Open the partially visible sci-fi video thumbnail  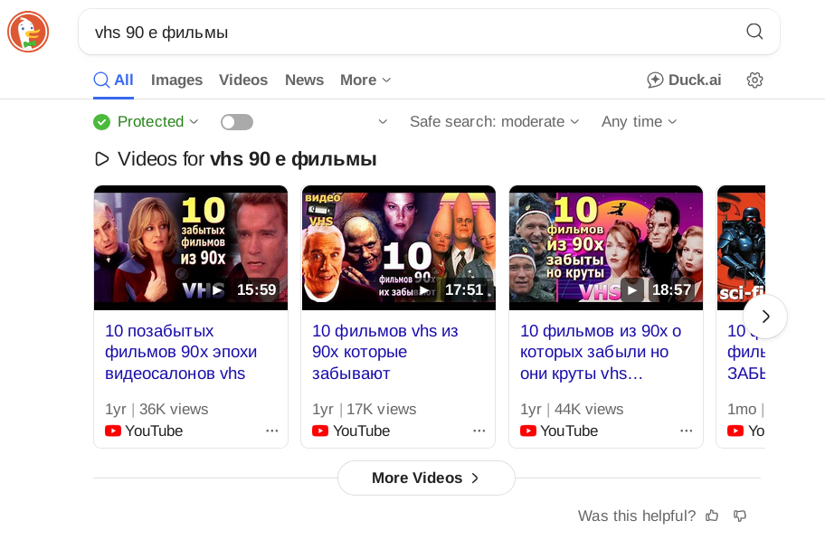click(x=742, y=248)
